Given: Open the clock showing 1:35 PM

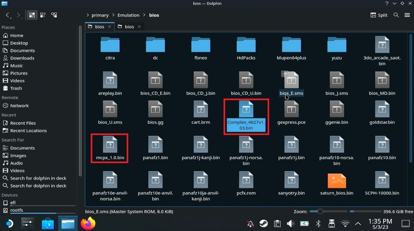Looking at the screenshot, I should click(x=380, y=223).
